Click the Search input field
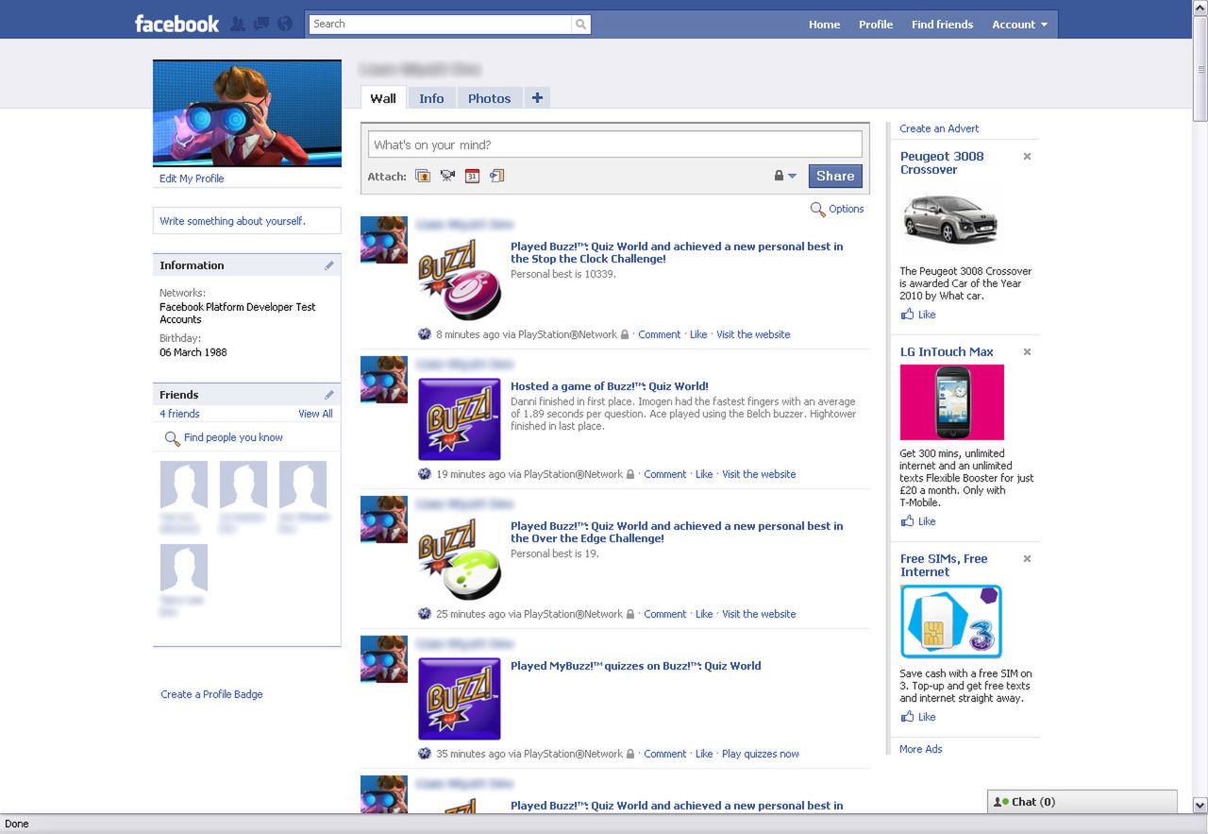 441,25
